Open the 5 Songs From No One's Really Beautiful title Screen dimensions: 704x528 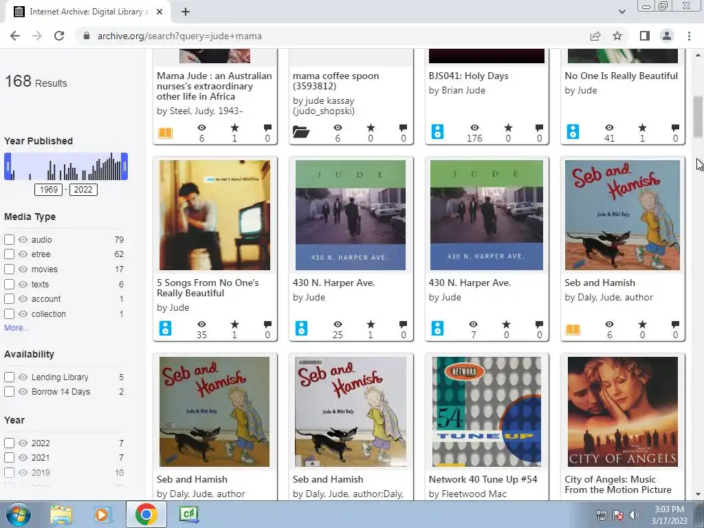pyautogui.click(x=208, y=288)
